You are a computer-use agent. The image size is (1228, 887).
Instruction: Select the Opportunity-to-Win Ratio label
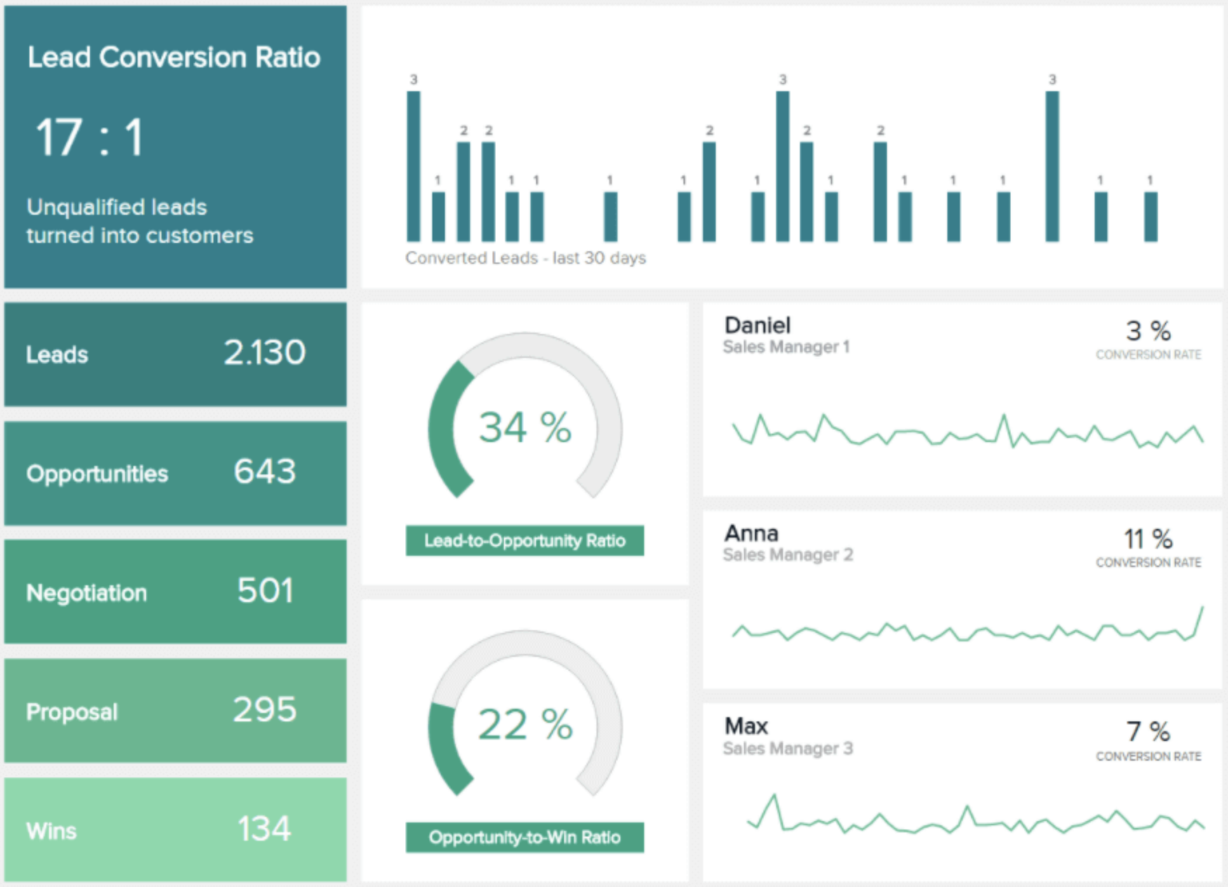pos(524,836)
